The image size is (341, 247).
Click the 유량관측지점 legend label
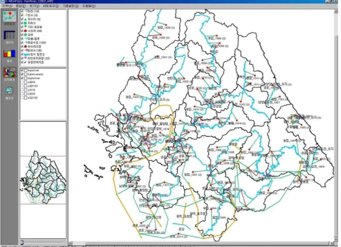tap(36, 62)
